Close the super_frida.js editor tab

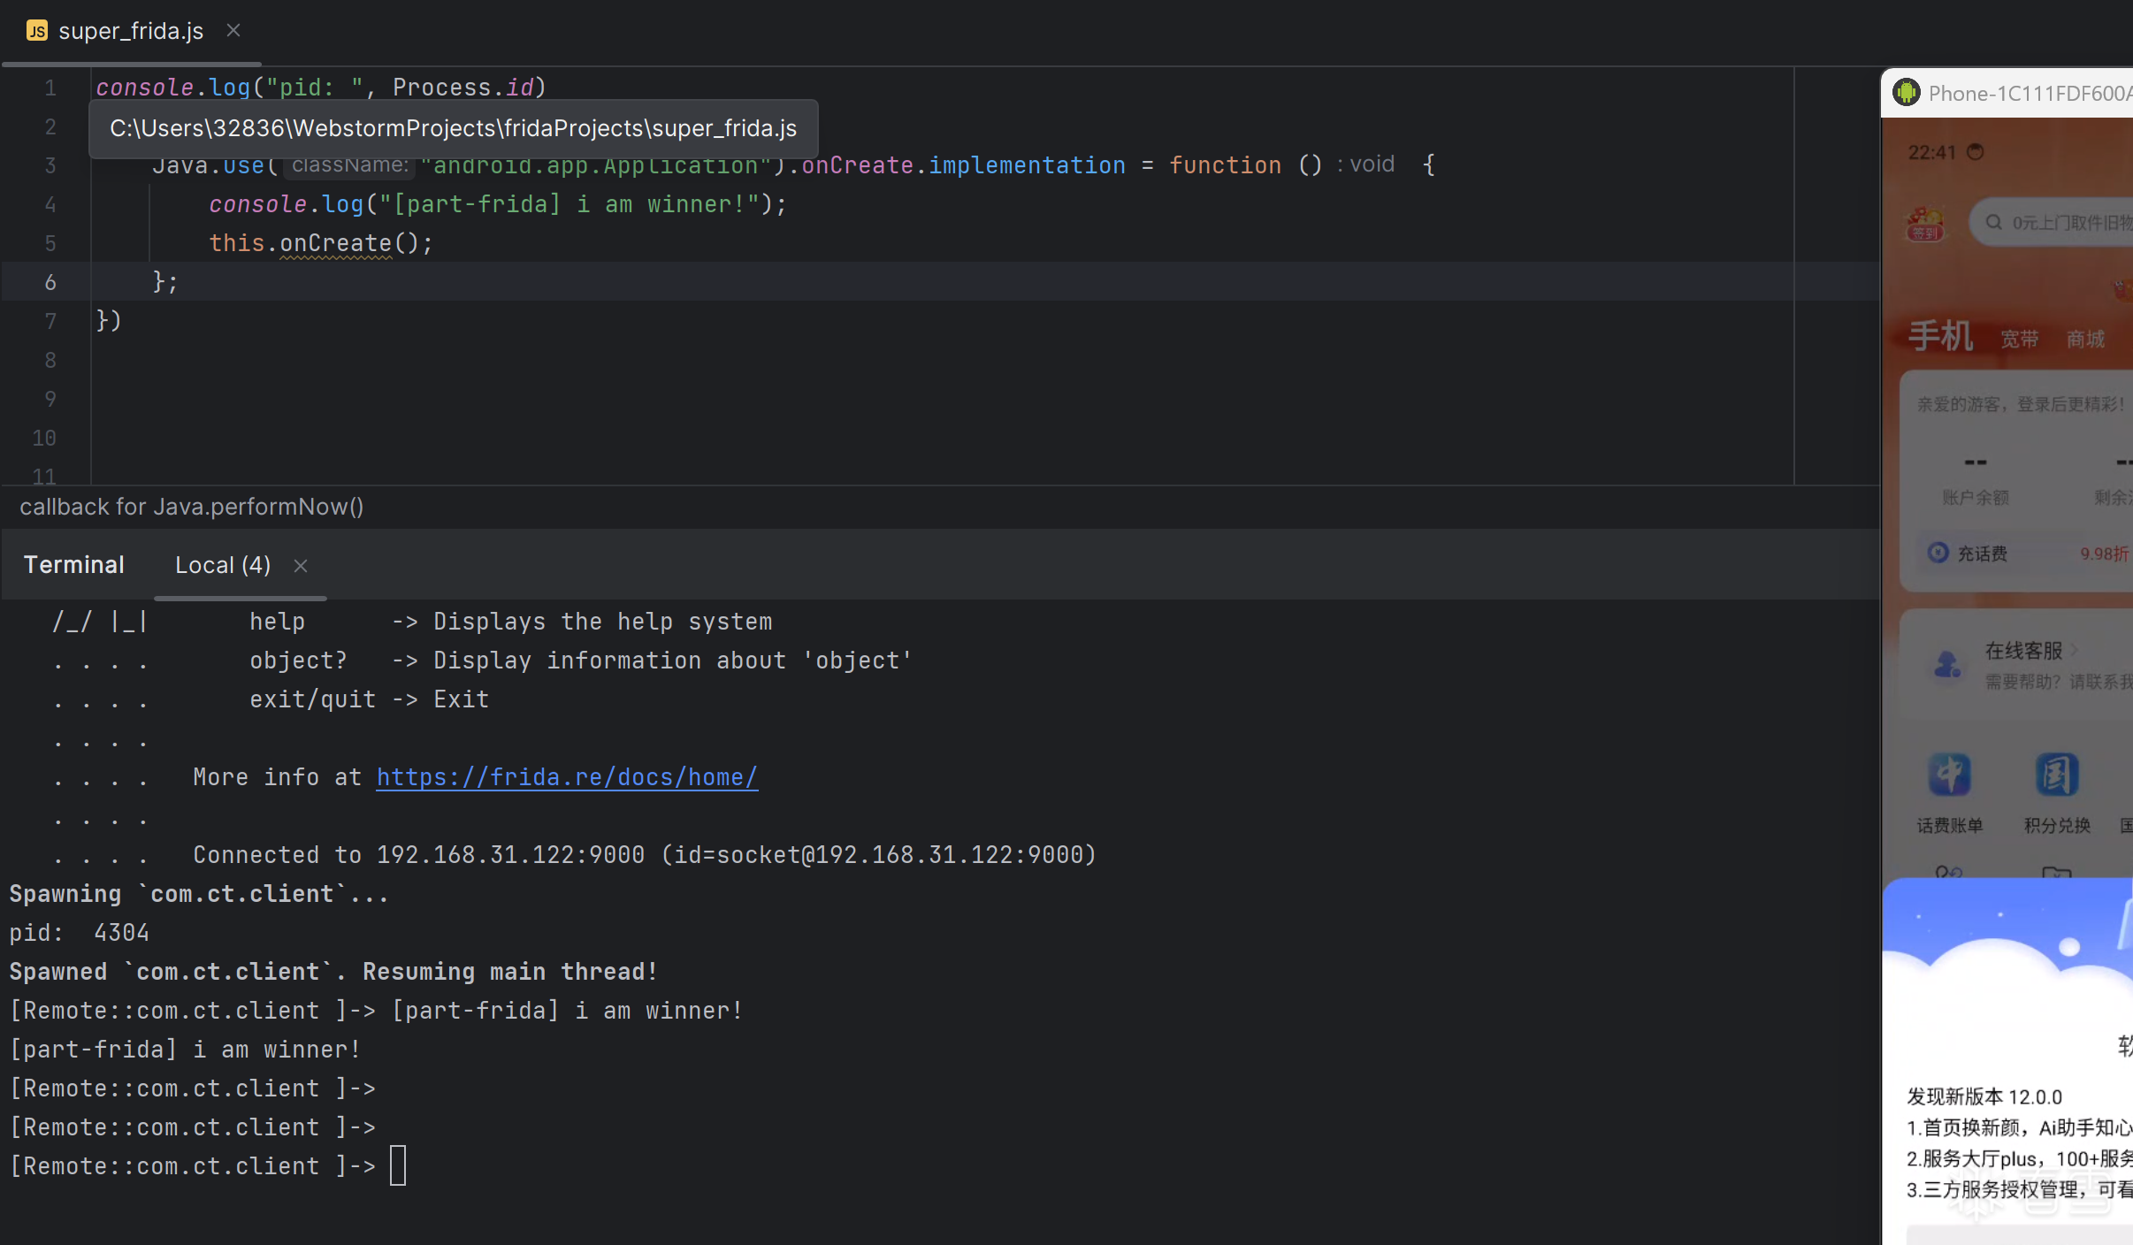(x=233, y=31)
